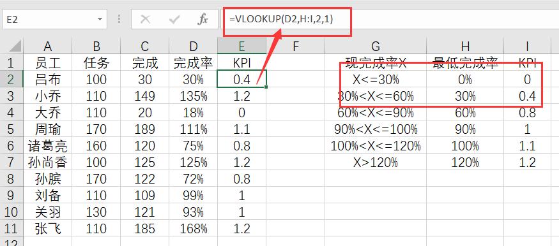
Task: Click the completed value 185
Action: pyautogui.click(x=145, y=228)
